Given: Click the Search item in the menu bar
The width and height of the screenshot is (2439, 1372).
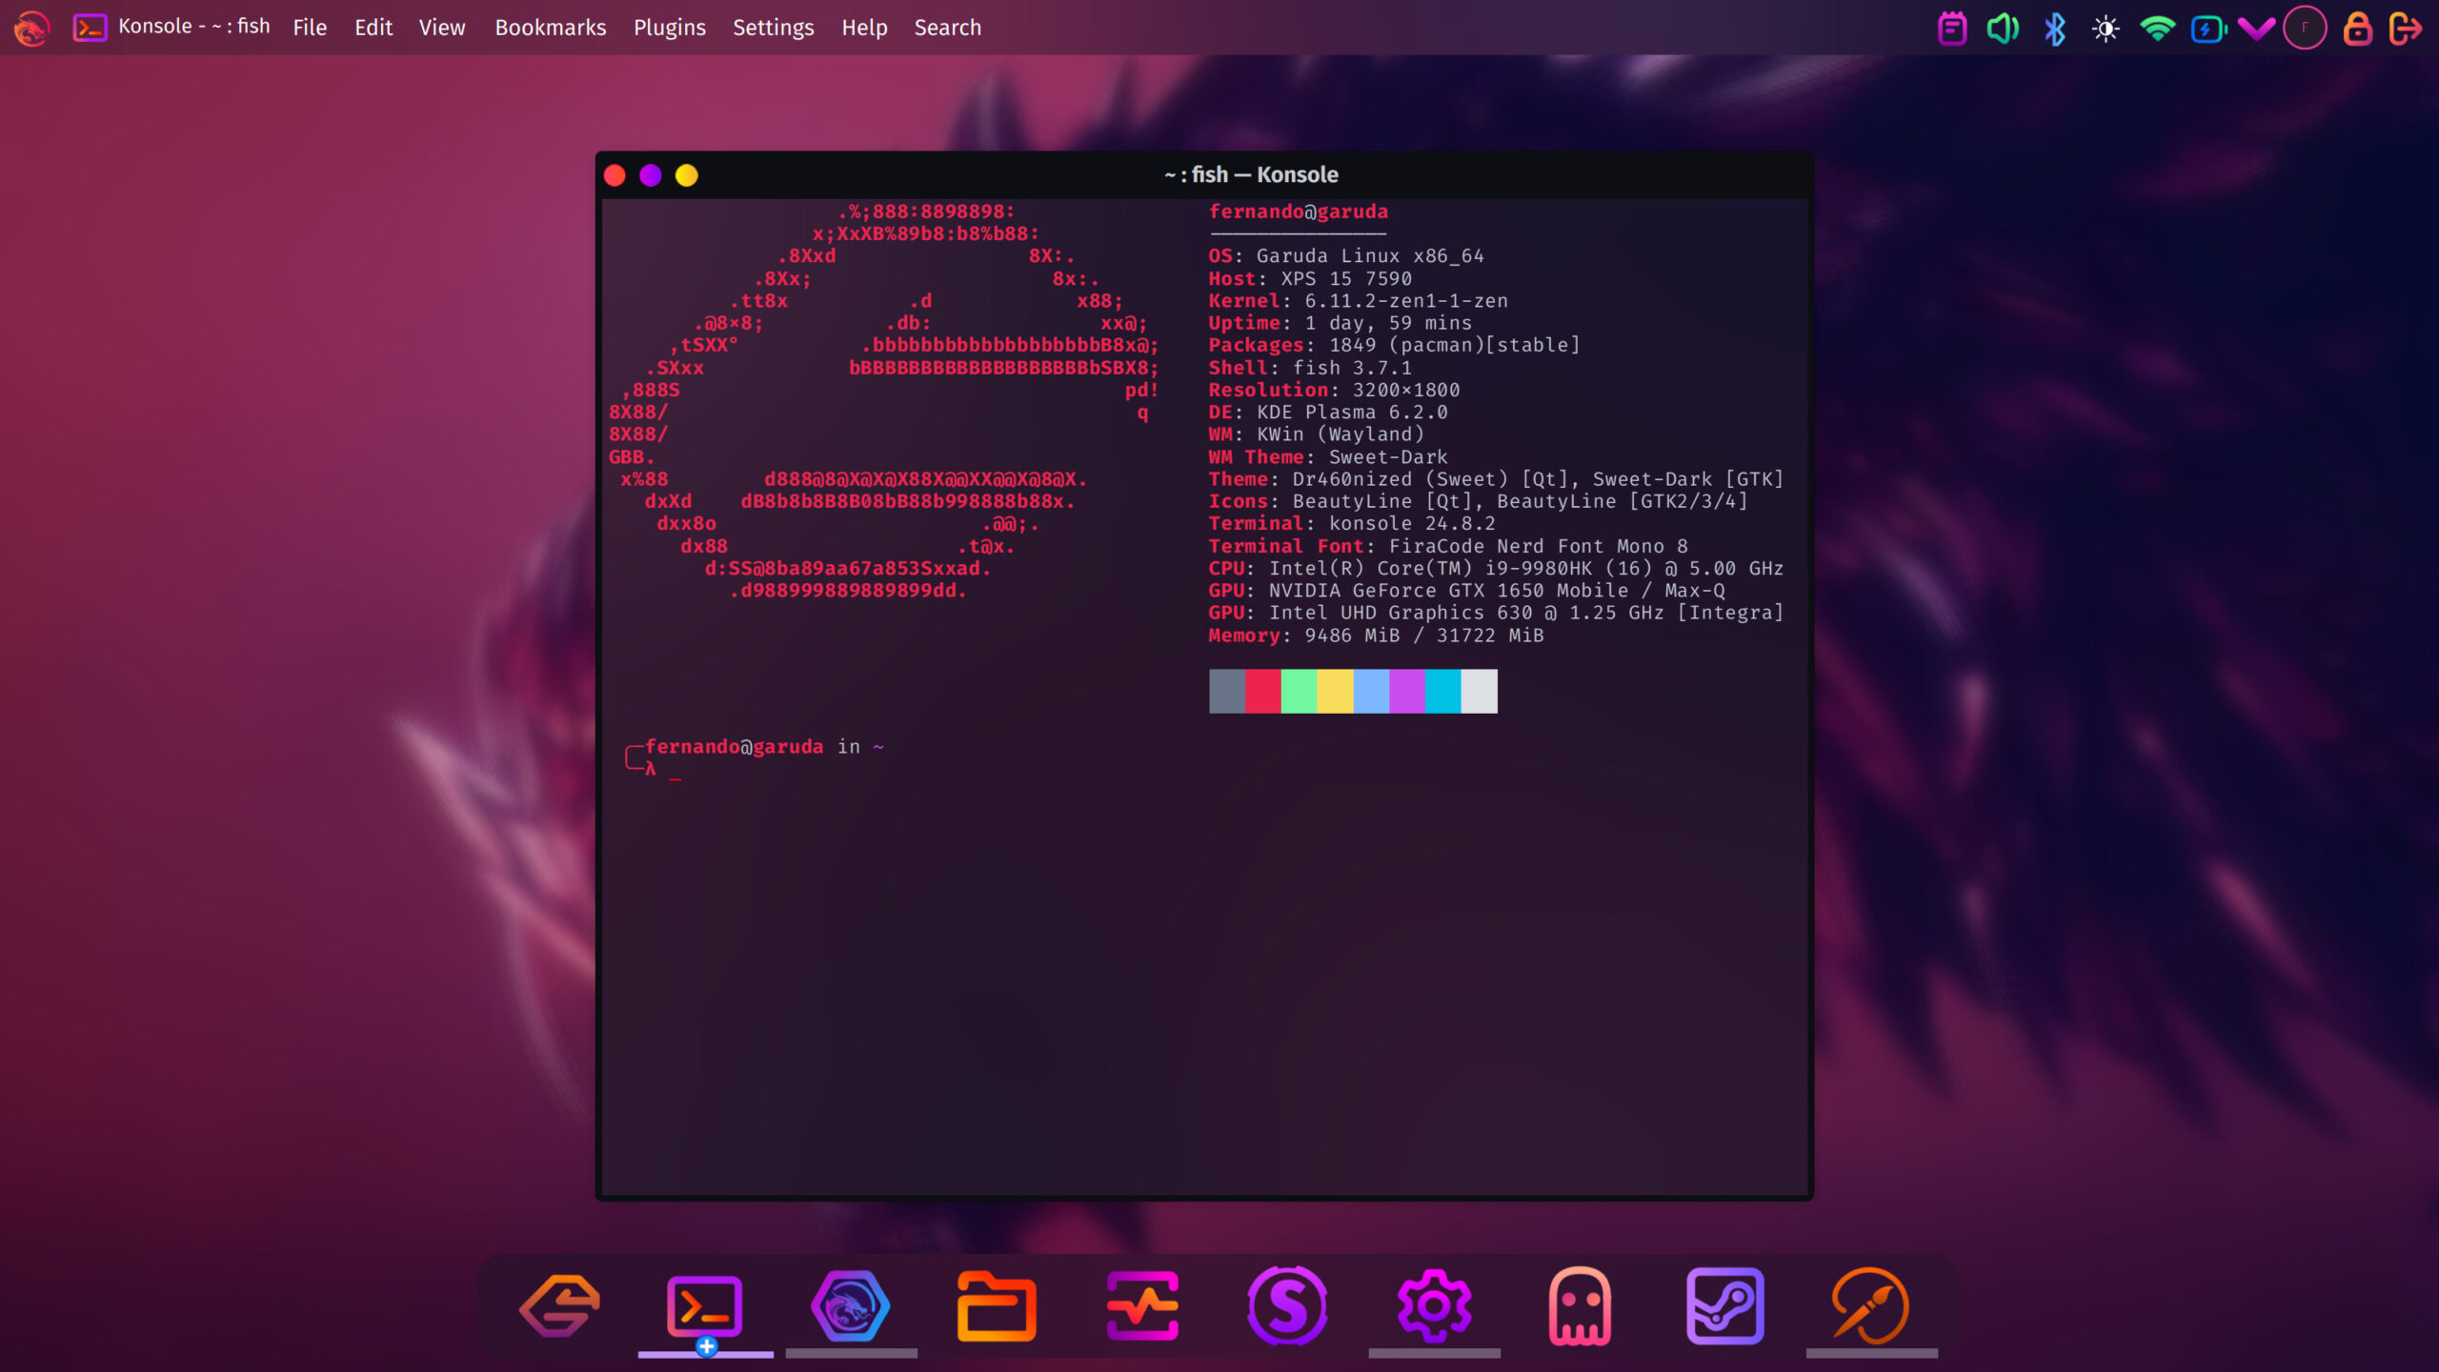Looking at the screenshot, I should click(x=947, y=28).
